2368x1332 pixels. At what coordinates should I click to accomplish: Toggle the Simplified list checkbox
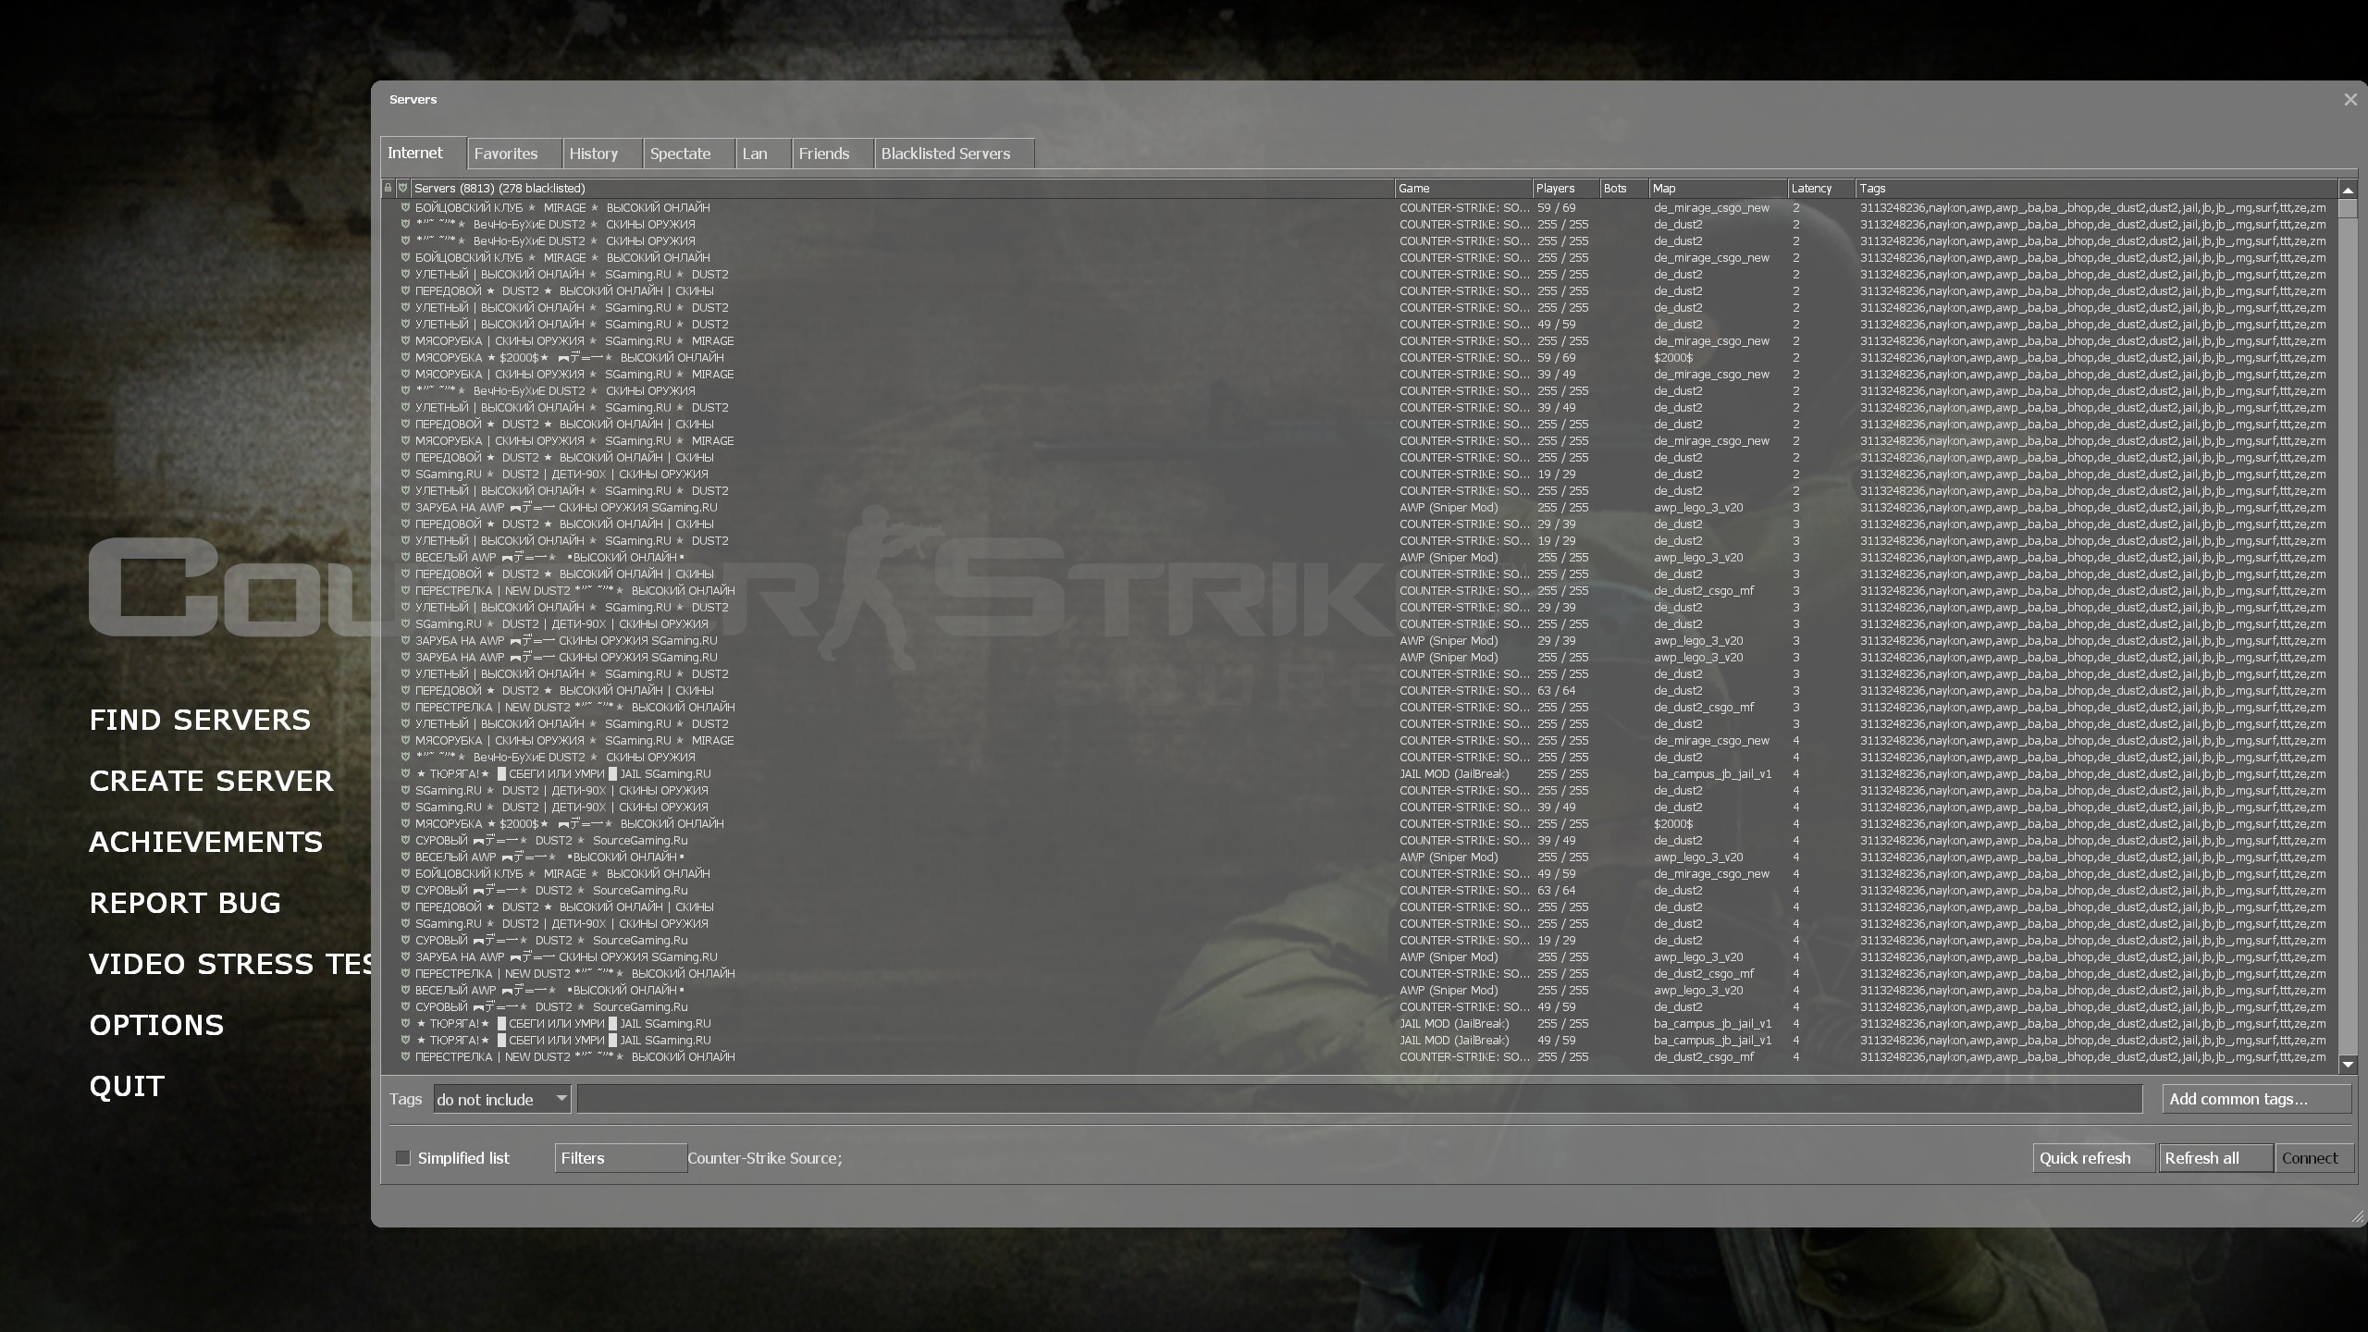tap(403, 1158)
